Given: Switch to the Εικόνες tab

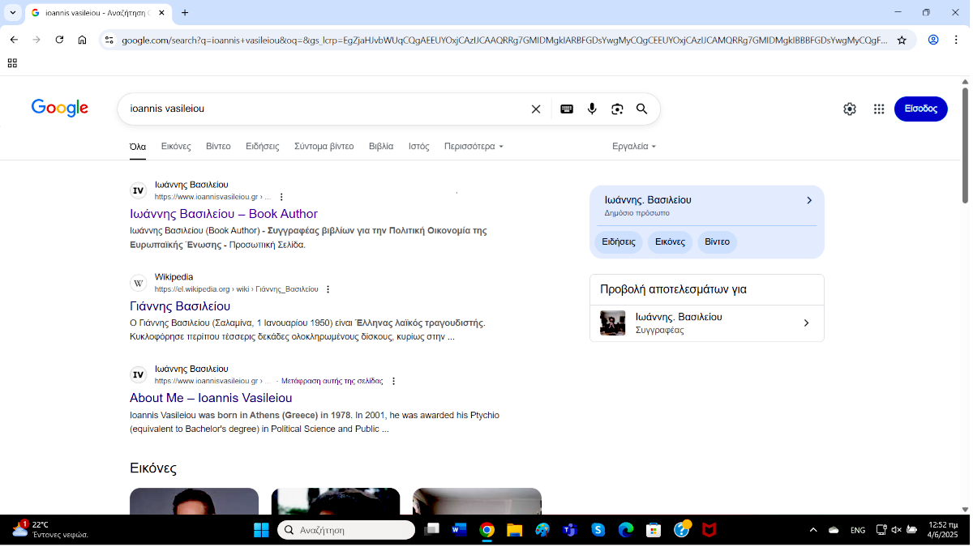Looking at the screenshot, I should (176, 147).
